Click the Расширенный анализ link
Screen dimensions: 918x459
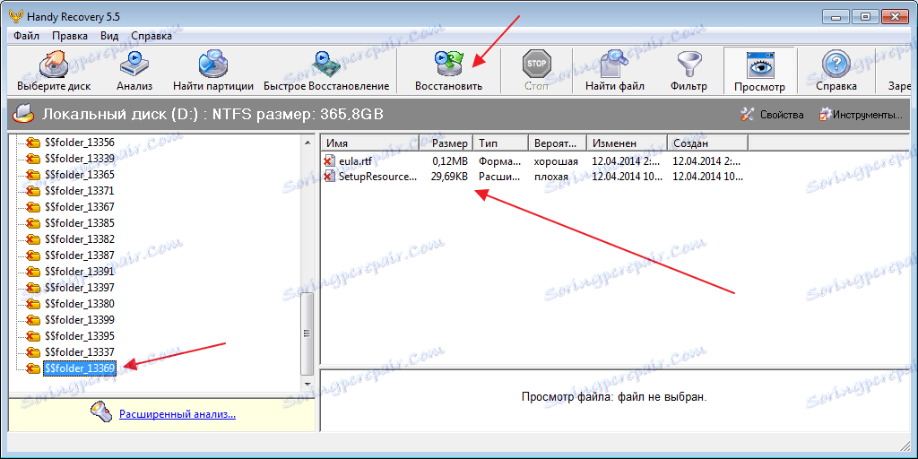178,414
